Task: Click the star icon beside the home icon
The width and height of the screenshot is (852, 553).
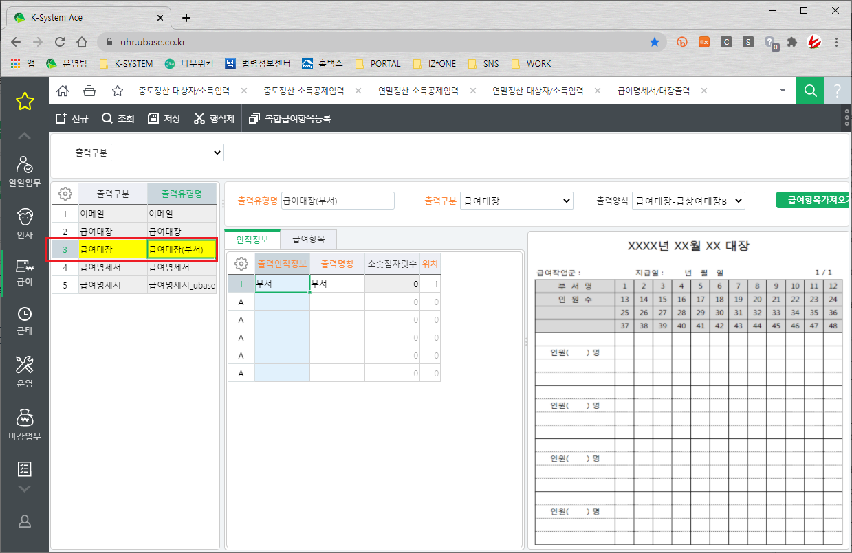Action: 118,91
